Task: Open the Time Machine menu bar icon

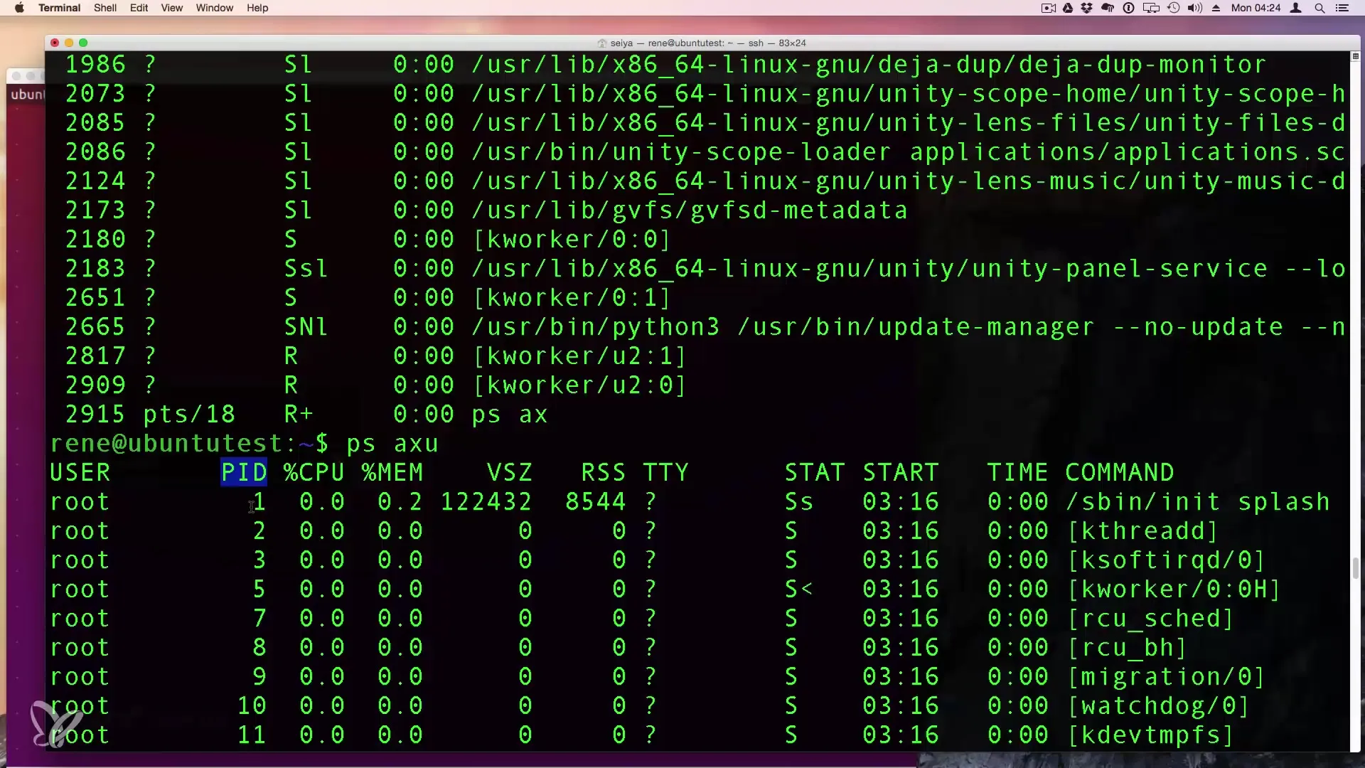Action: (1174, 8)
